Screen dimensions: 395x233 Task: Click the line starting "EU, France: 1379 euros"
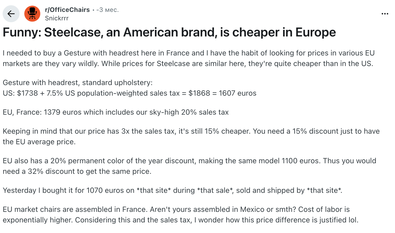point(116,112)
